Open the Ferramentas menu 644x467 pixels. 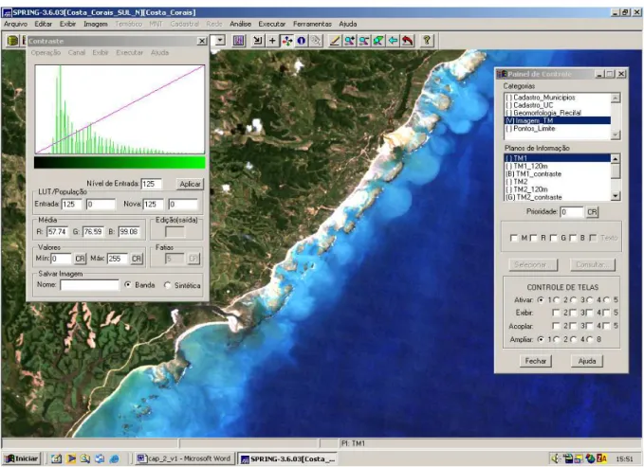click(x=312, y=24)
